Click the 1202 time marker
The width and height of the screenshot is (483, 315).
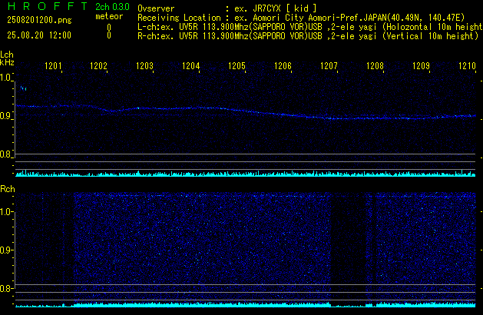pos(98,66)
